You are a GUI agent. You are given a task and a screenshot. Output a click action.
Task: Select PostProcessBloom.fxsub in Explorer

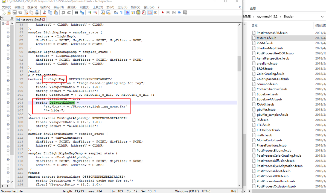pos(274,151)
